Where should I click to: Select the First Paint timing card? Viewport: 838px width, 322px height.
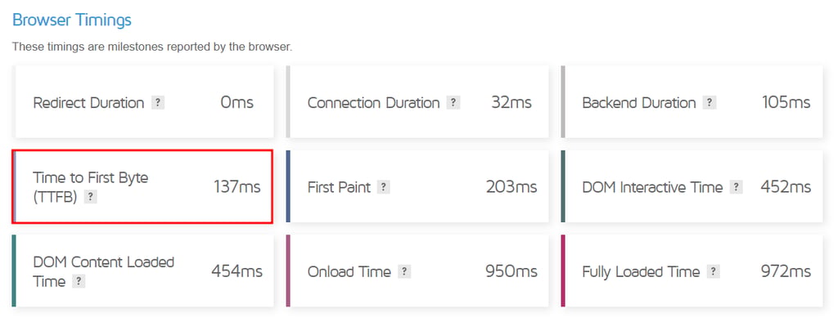[417, 186]
